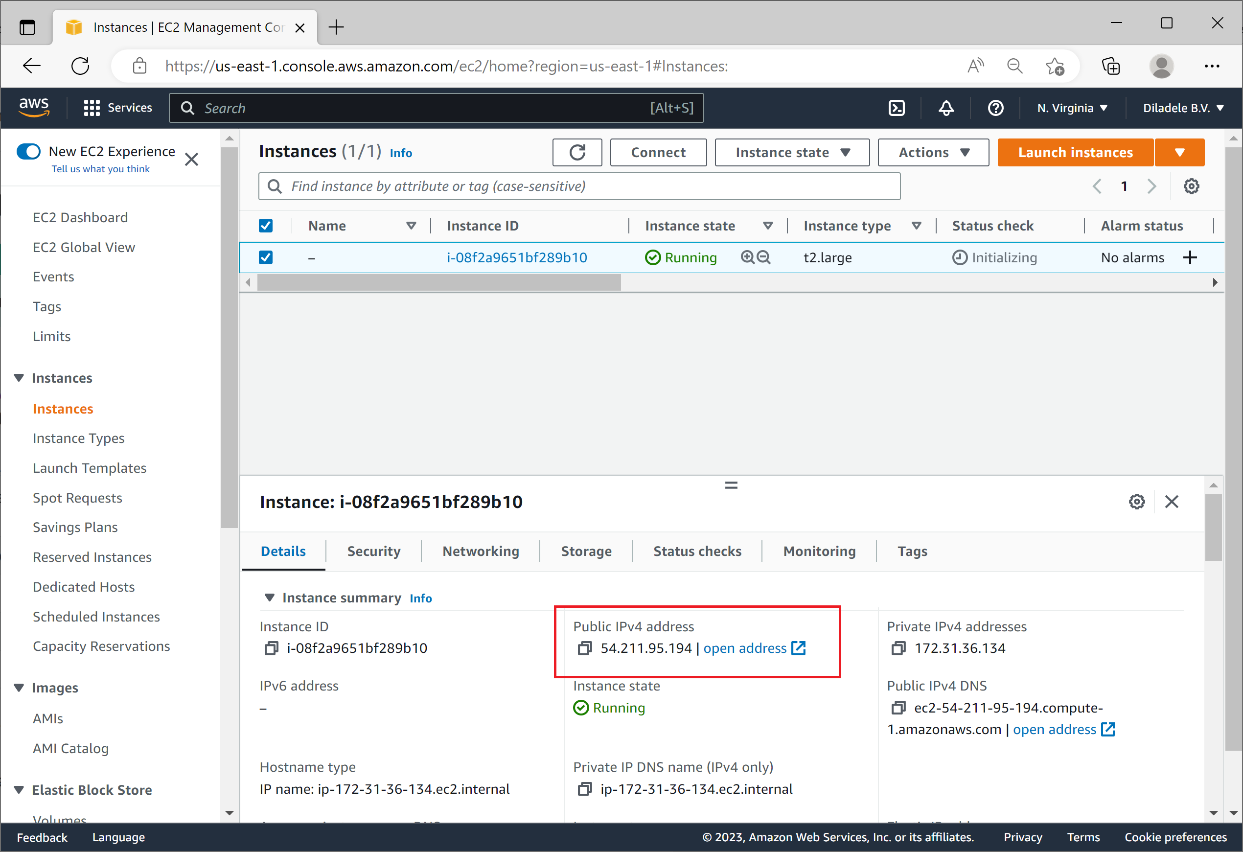Click the Launch instances button

coord(1075,152)
